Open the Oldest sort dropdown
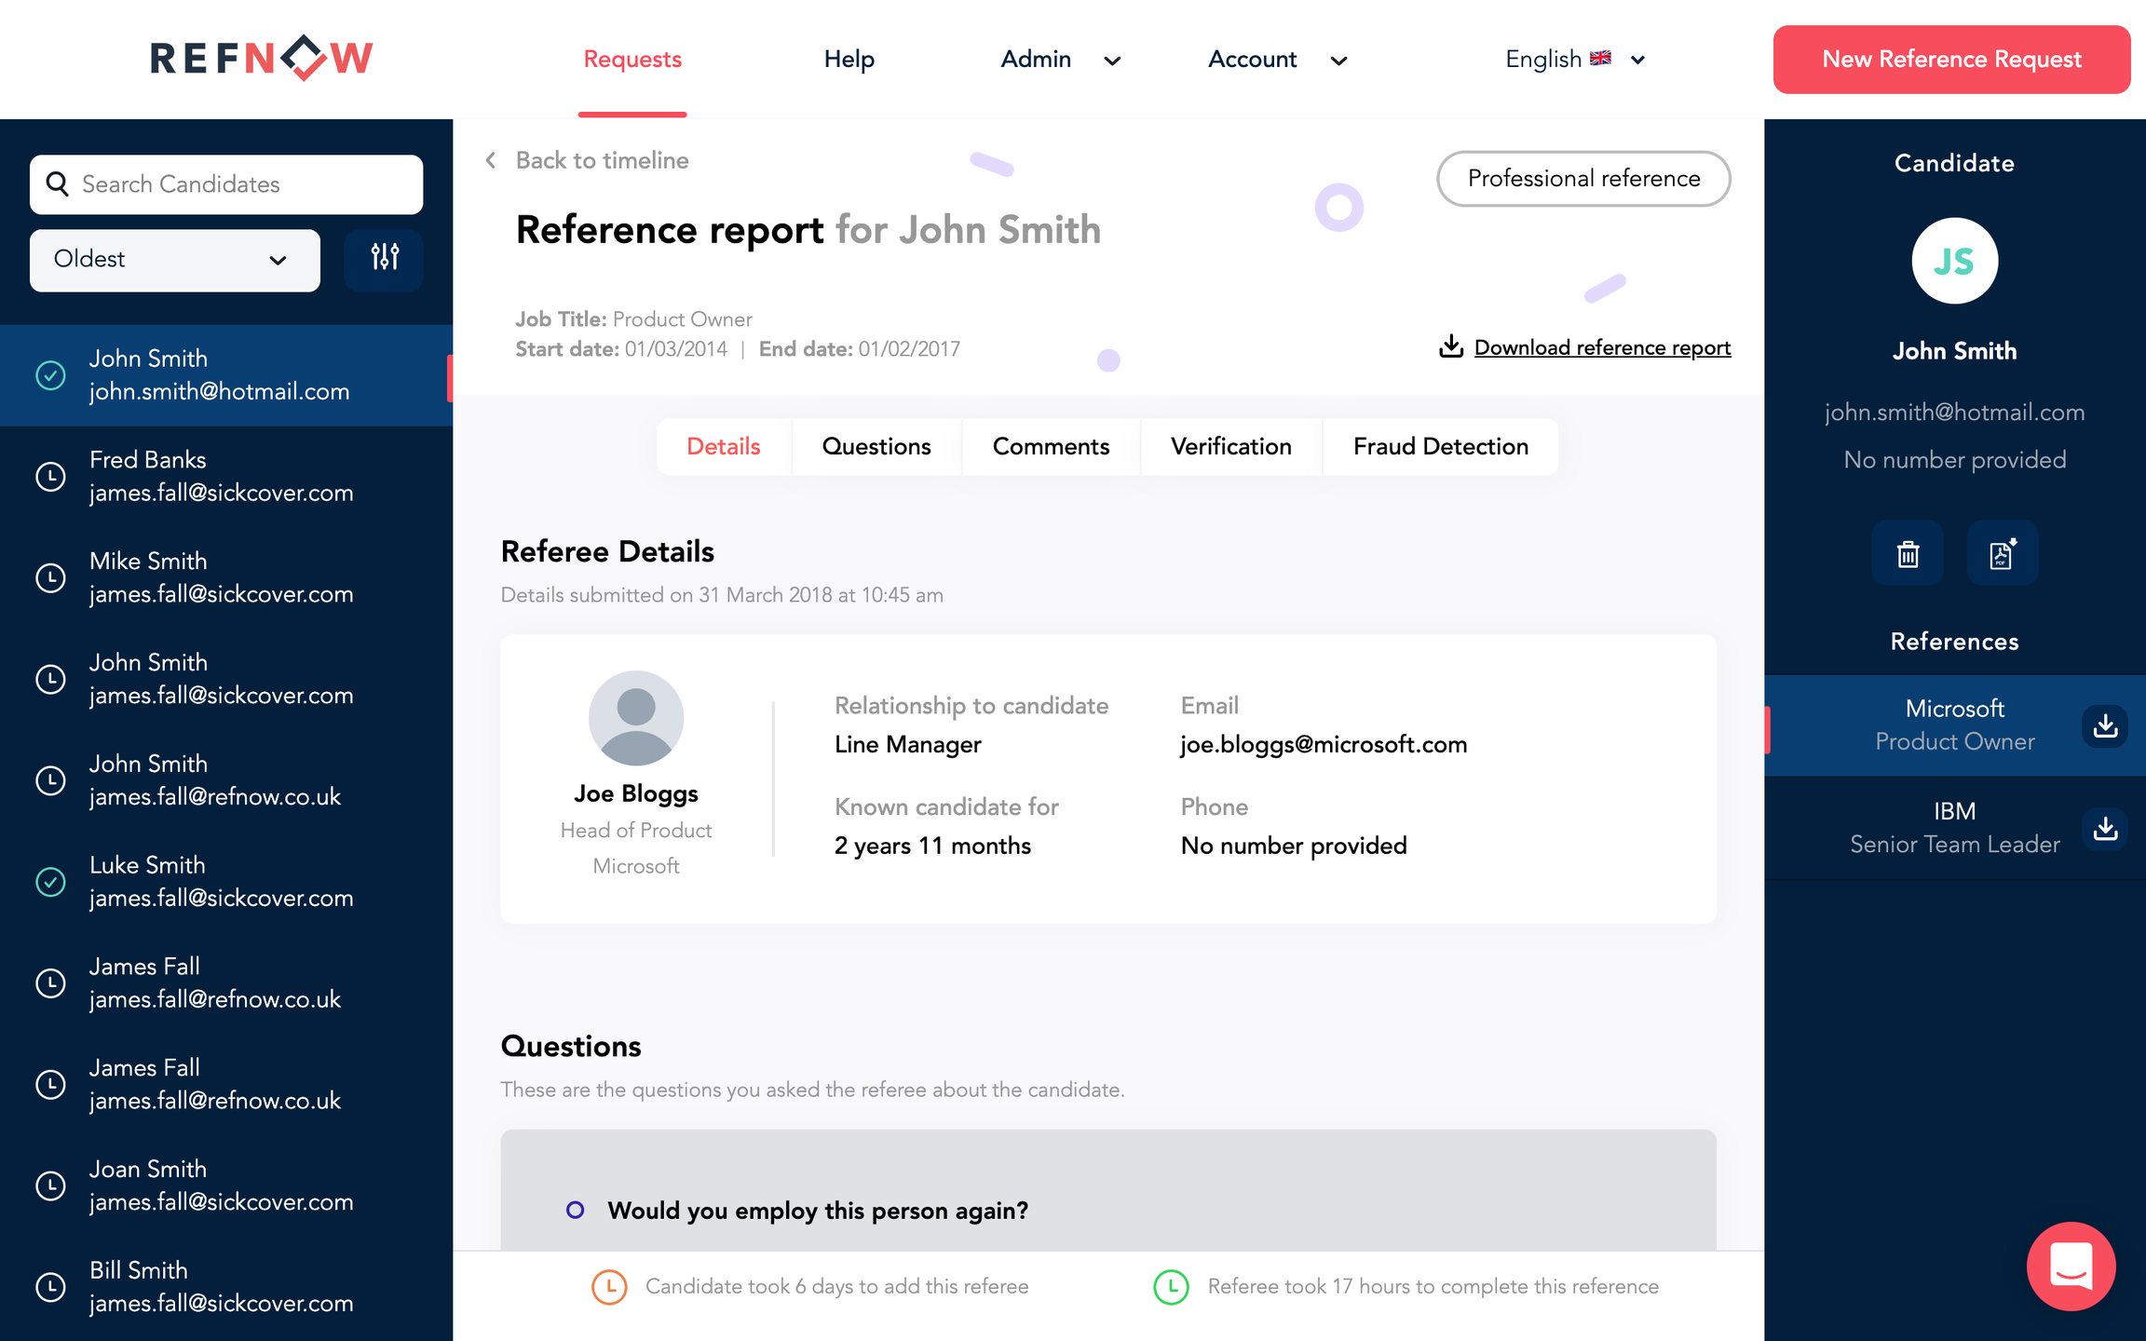Viewport: 2146px width, 1341px height. 174,260
